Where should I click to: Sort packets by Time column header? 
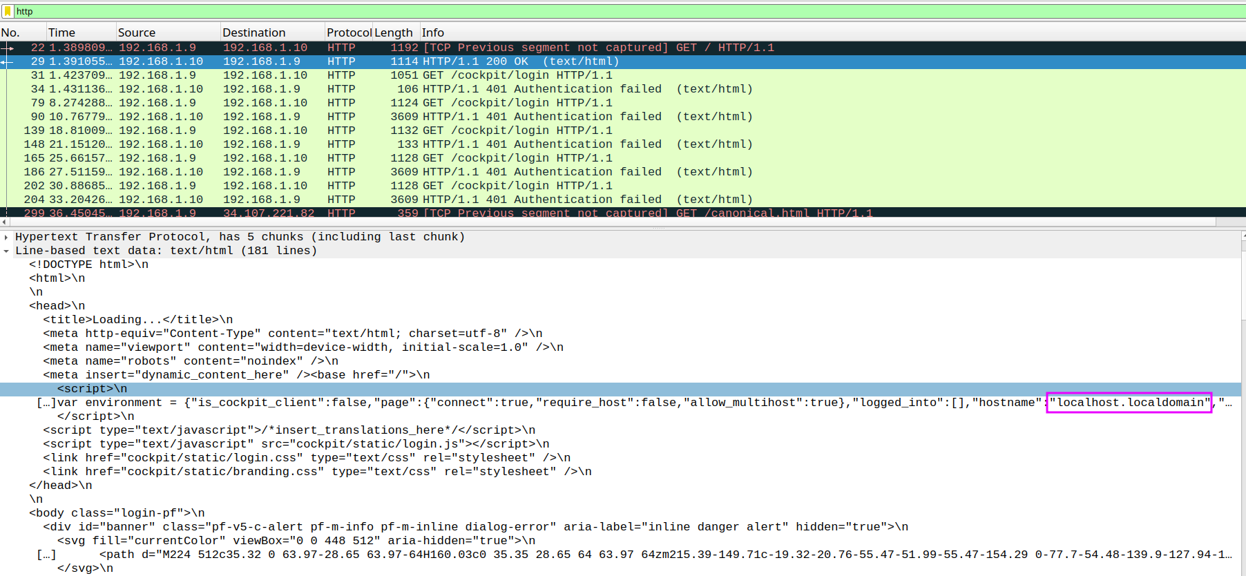pos(81,32)
